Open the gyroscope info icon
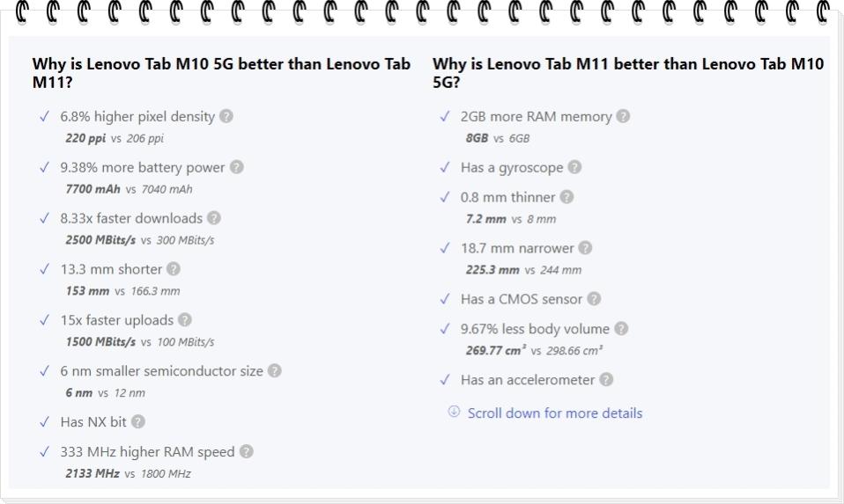The image size is (844, 504). pyautogui.click(x=574, y=167)
